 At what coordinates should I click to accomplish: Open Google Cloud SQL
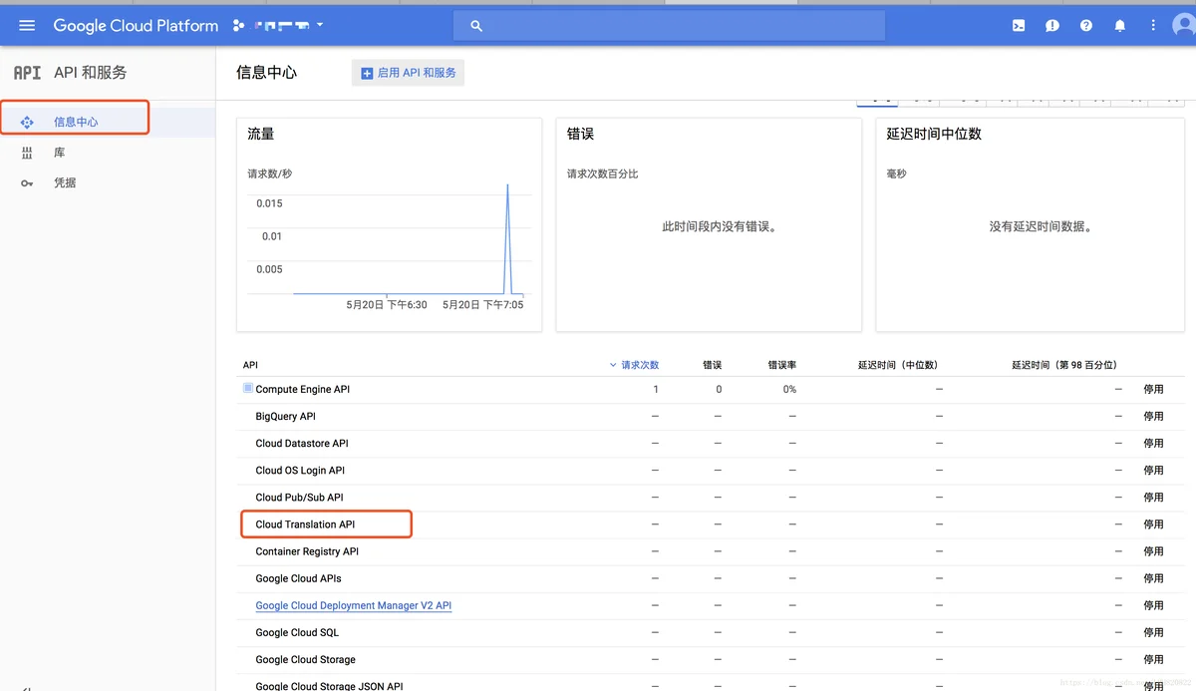tap(297, 632)
